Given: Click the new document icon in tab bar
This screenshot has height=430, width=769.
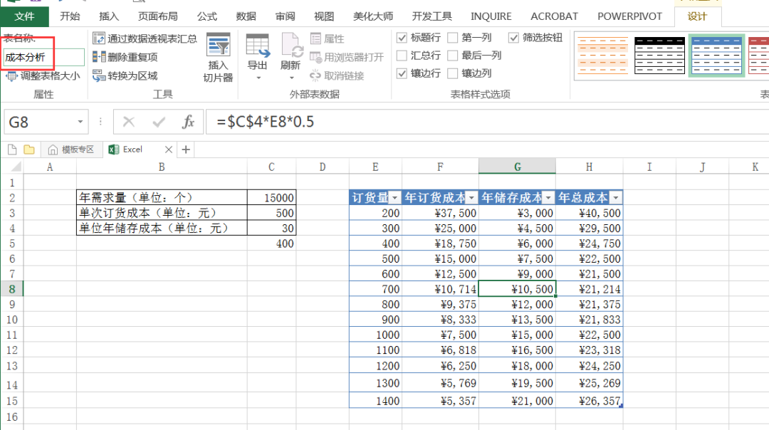Looking at the screenshot, I should click(x=12, y=150).
